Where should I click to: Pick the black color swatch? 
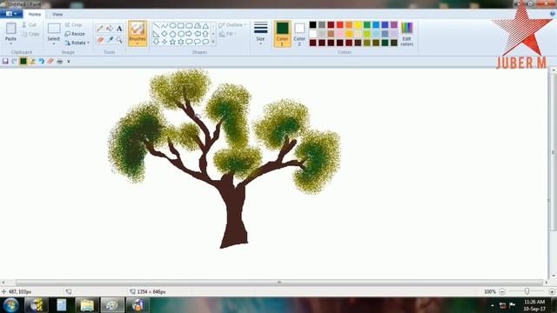[x=312, y=24]
